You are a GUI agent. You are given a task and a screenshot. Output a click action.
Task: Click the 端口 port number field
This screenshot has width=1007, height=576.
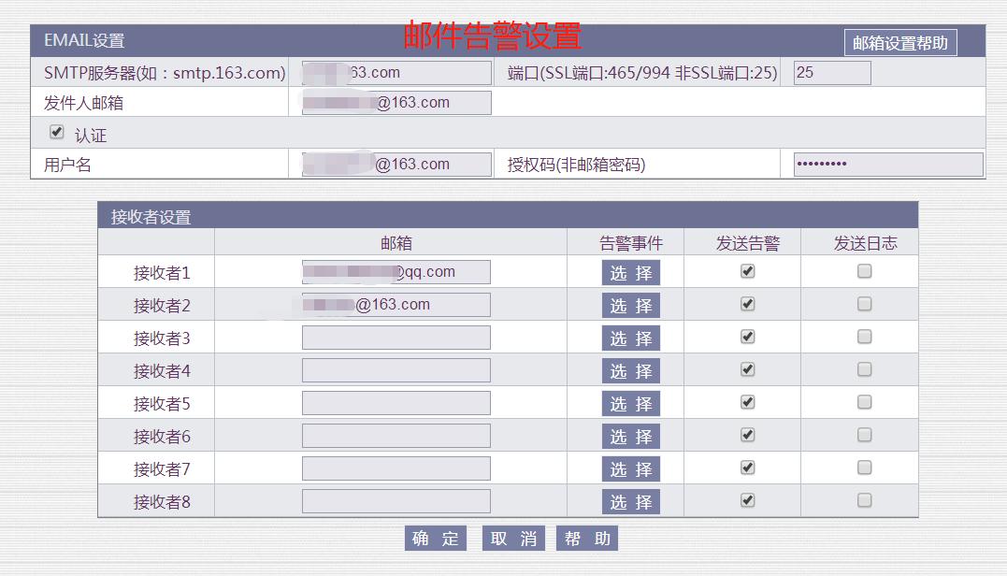pos(830,71)
